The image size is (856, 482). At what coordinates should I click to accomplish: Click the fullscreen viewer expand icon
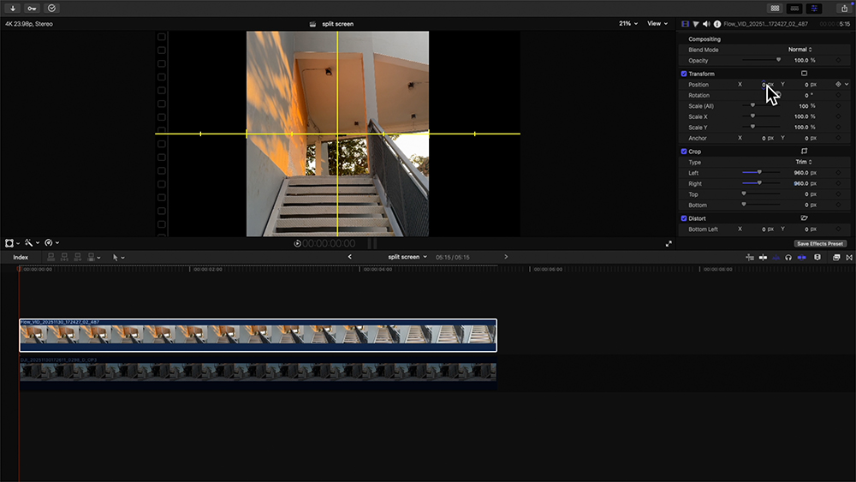pos(669,243)
